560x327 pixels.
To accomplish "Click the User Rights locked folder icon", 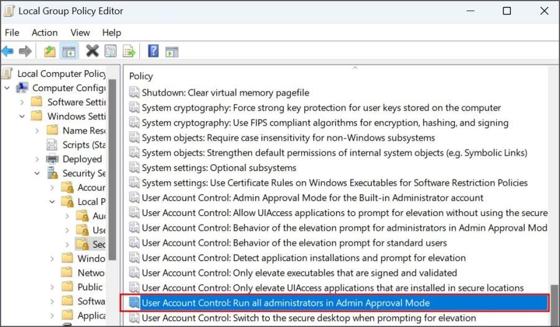I will [x=83, y=230].
